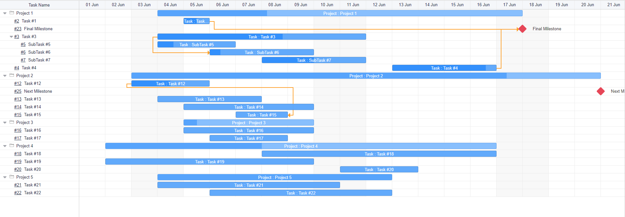Select the Task #19 bar in timeline
The height and width of the screenshot is (217, 625).
(209, 162)
